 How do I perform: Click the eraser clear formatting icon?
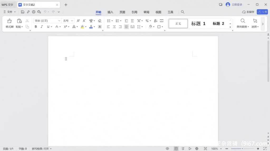tap(100, 21)
